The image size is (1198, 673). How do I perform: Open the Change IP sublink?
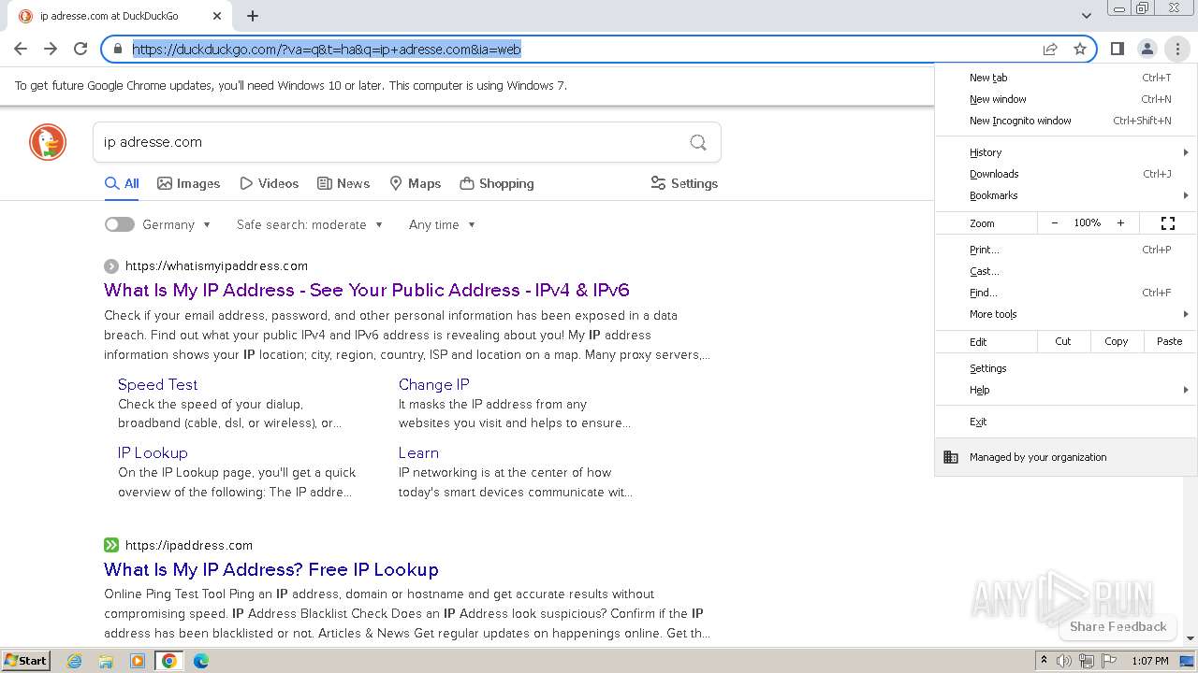click(x=433, y=384)
